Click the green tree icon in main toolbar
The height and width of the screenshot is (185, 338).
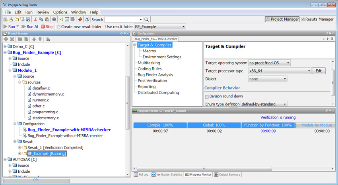point(61,19)
